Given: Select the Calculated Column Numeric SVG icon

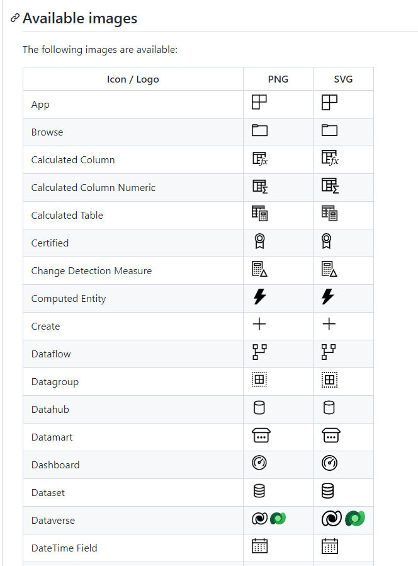Looking at the screenshot, I should 330,185.
